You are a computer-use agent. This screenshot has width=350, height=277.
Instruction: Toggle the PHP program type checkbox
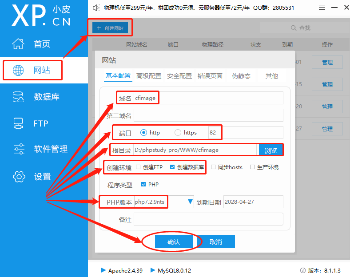point(143,184)
